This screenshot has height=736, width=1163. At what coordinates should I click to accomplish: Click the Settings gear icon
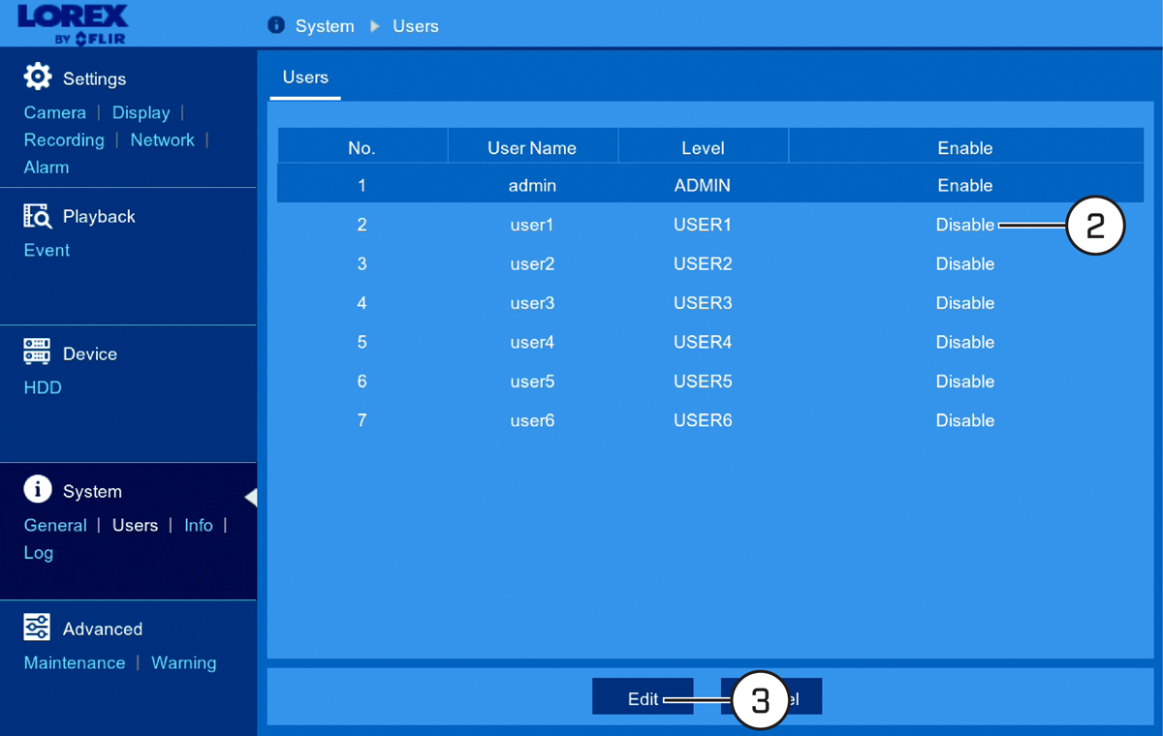pos(38,77)
